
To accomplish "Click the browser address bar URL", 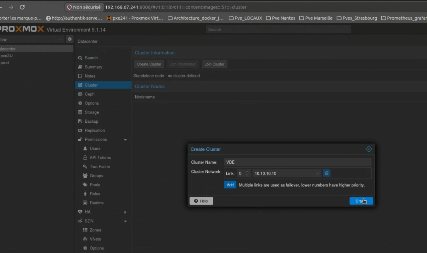I will [x=176, y=7].
